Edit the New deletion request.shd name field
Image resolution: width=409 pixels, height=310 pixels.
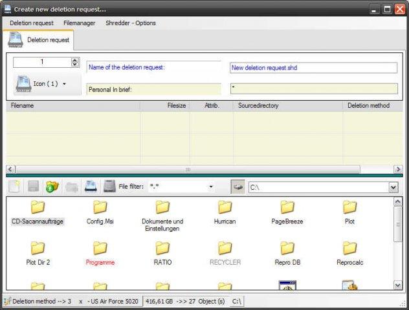313,68
